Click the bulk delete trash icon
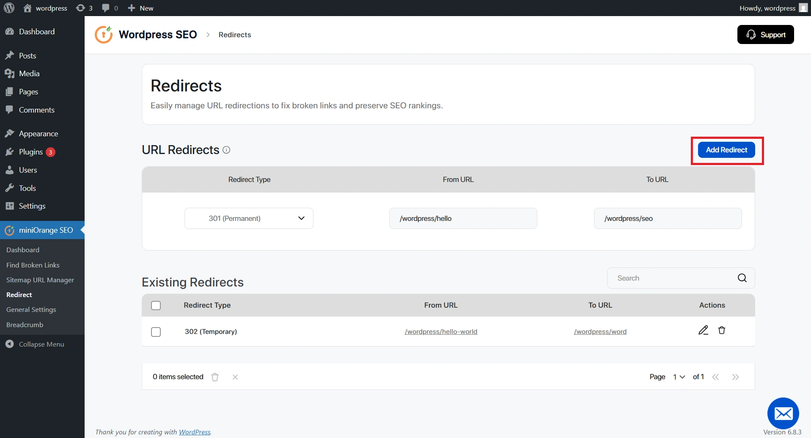811x438 pixels. (215, 377)
